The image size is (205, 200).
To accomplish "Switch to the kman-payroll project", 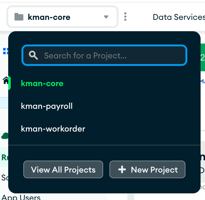I will 47,106.
